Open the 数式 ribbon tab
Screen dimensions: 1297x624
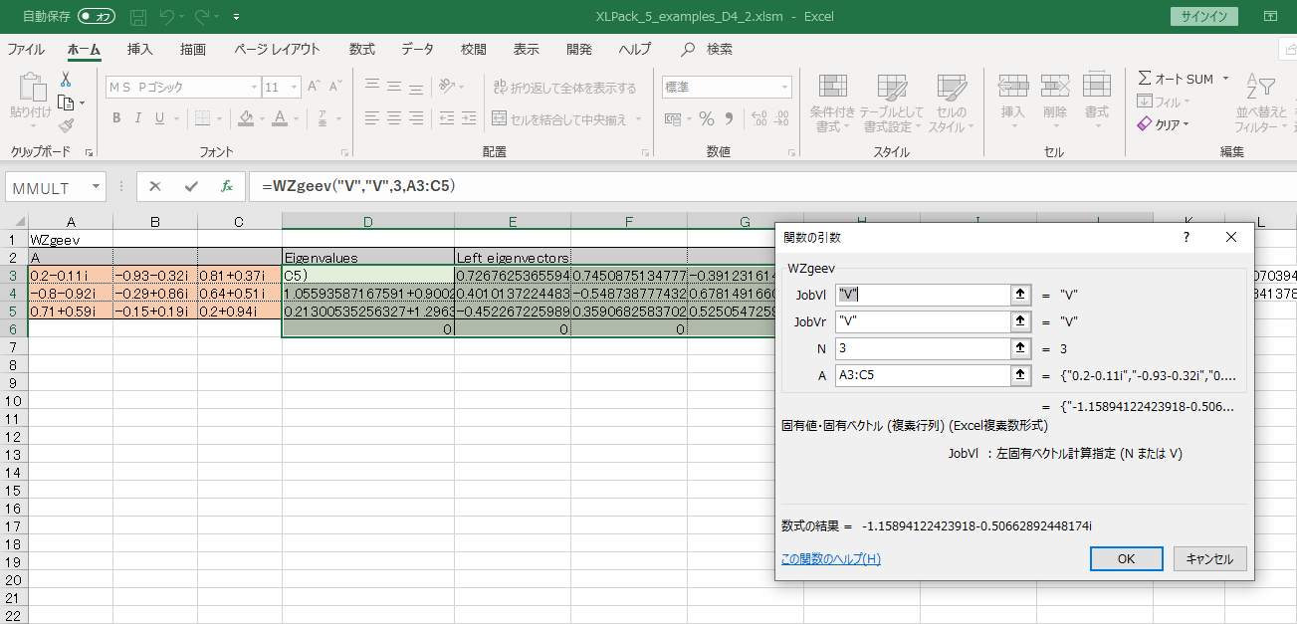point(361,49)
